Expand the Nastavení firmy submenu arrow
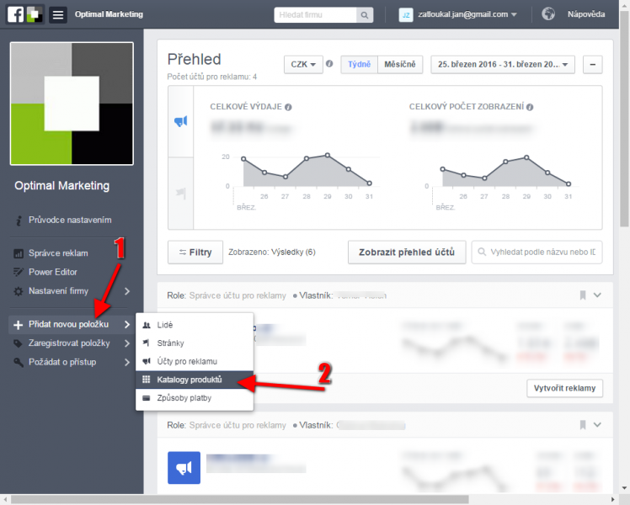 [127, 291]
